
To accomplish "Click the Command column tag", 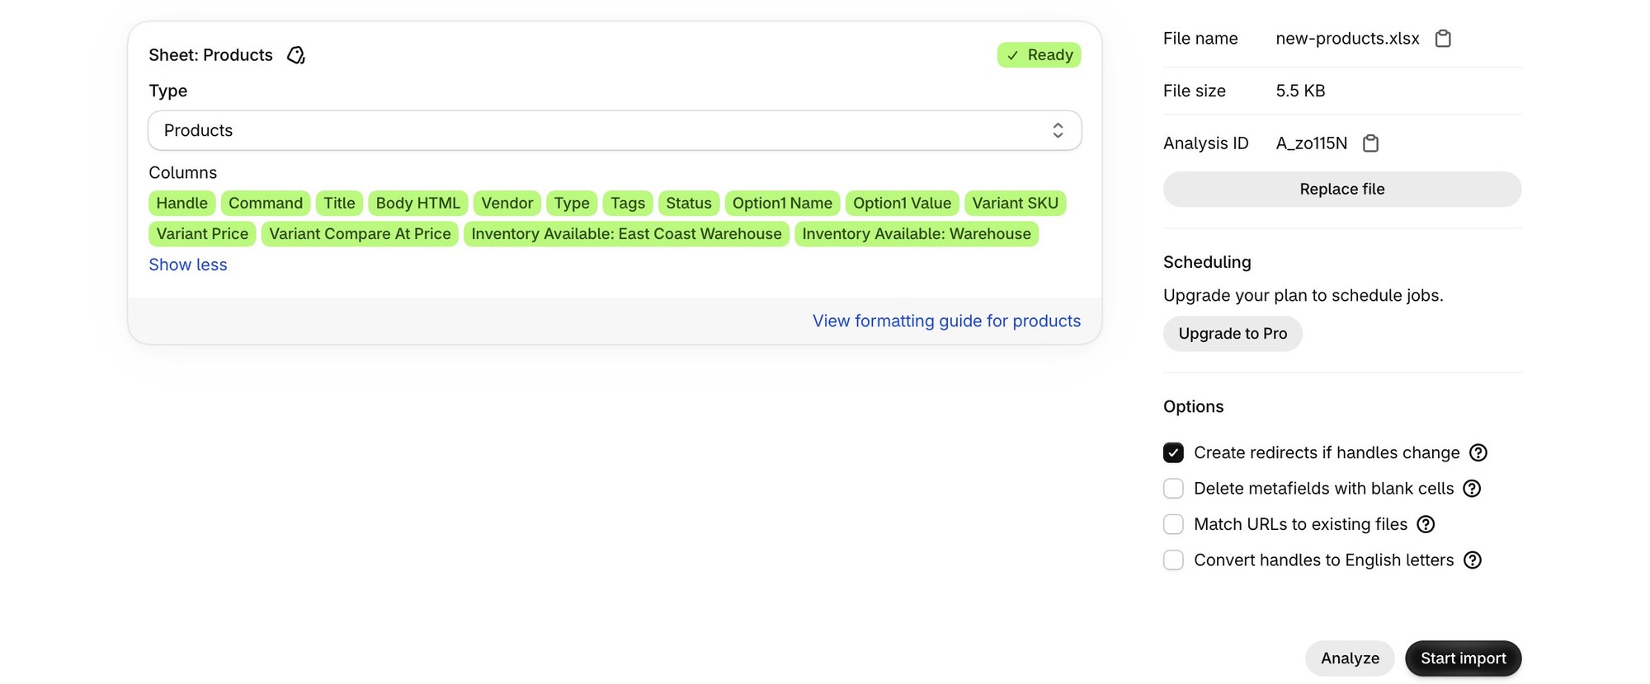I will [266, 203].
